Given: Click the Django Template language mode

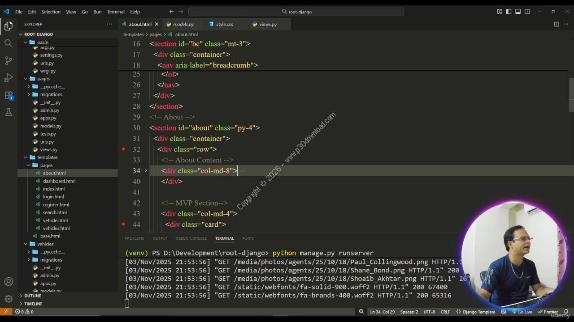Looking at the screenshot, I should point(478,312).
